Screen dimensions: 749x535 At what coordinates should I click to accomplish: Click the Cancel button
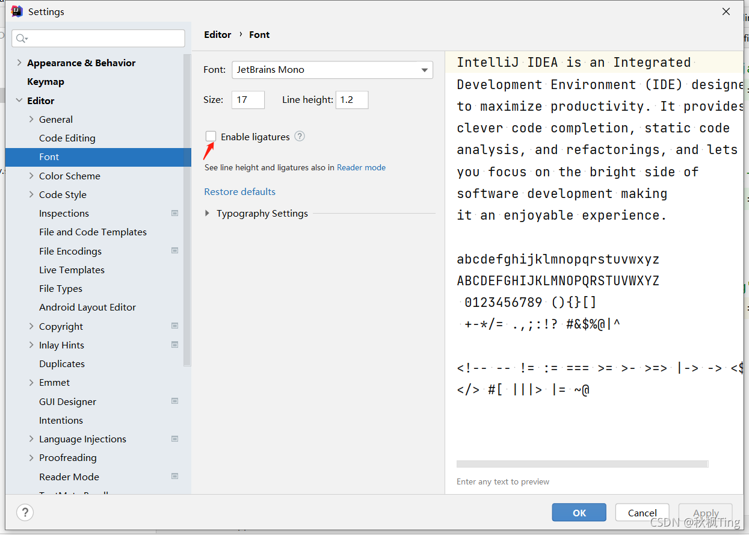coord(643,513)
